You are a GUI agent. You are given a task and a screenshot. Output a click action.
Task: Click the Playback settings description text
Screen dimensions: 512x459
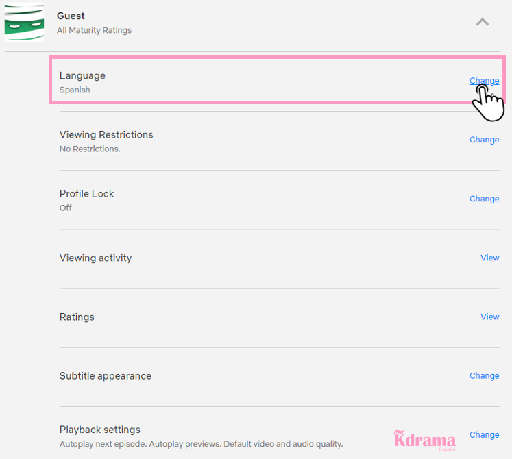[x=201, y=444]
